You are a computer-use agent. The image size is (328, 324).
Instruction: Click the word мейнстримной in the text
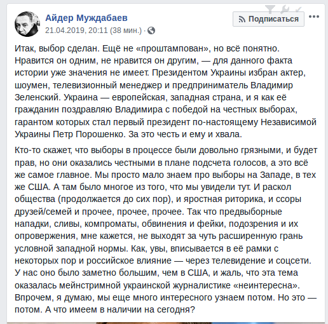[90, 285]
